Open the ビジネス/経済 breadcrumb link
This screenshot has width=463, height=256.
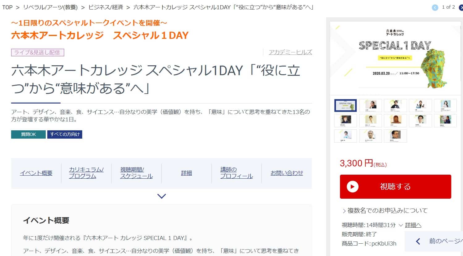105,7
